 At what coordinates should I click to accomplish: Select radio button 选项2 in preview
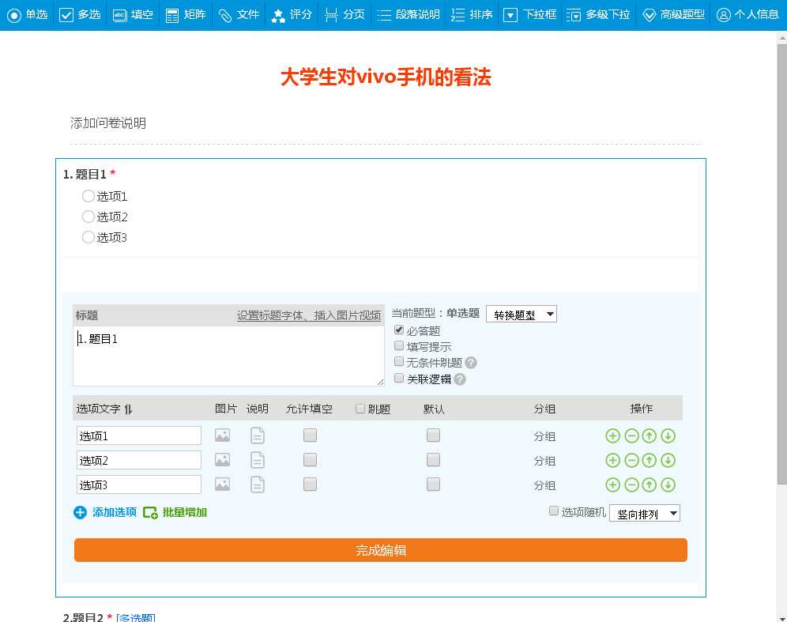click(x=88, y=217)
